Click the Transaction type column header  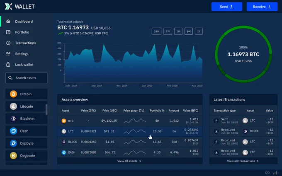[x=225, y=111]
